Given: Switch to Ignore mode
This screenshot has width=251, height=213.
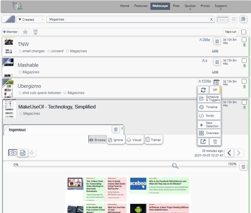Looking at the screenshot, I should coord(116,140).
